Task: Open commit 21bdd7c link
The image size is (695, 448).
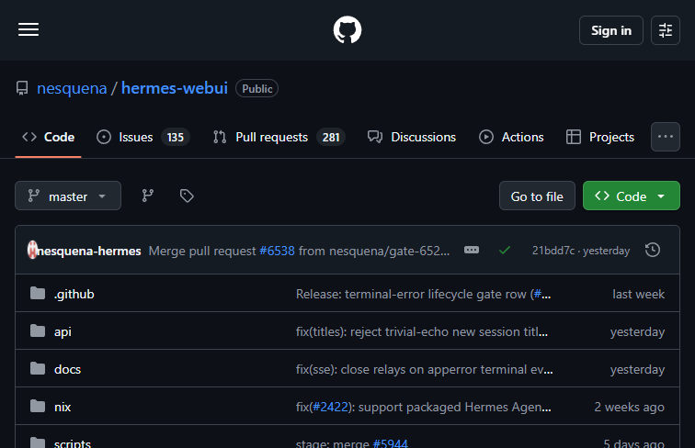Action: pyautogui.click(x=553, y=251)
